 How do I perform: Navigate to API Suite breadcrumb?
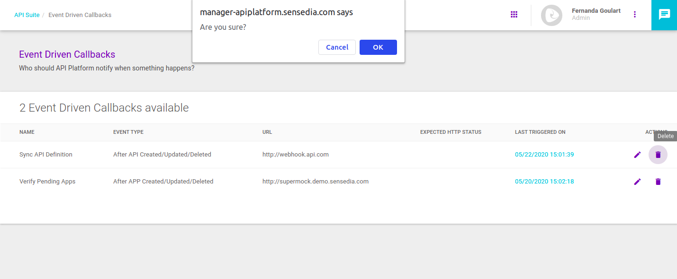tap(27, 15)
